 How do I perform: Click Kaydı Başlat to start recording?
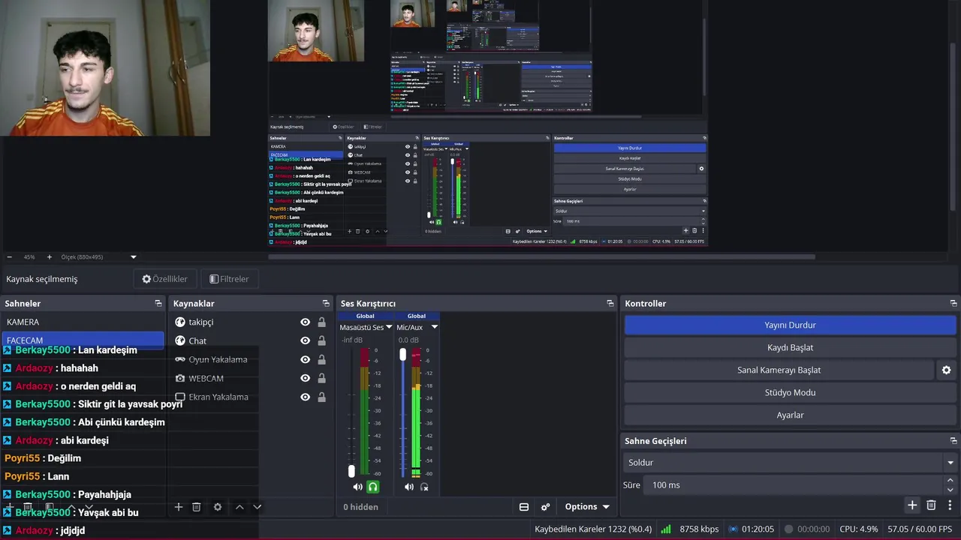[790, 347]
